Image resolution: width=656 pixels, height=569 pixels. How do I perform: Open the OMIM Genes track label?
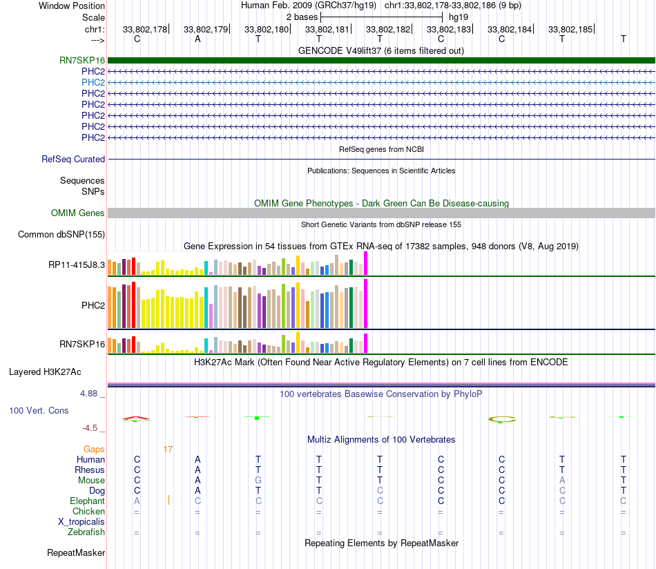point(77,213)
